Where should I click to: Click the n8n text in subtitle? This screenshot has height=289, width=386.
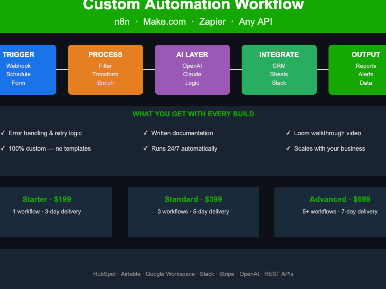coord(122,22)
